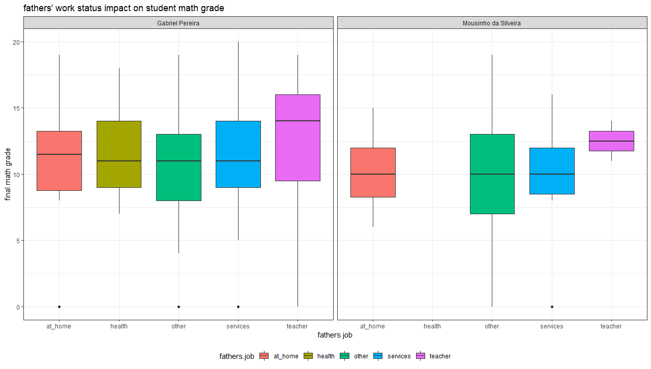Click the 'other' legend text
This screenshot has height=369, width=651.
[361, 356]
